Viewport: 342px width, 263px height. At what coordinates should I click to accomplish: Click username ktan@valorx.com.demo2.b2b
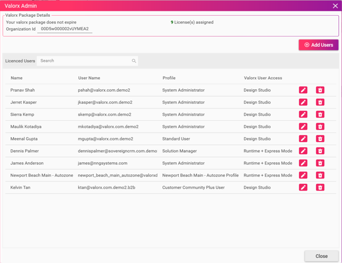pyautogui.click(x=106, y=187)
